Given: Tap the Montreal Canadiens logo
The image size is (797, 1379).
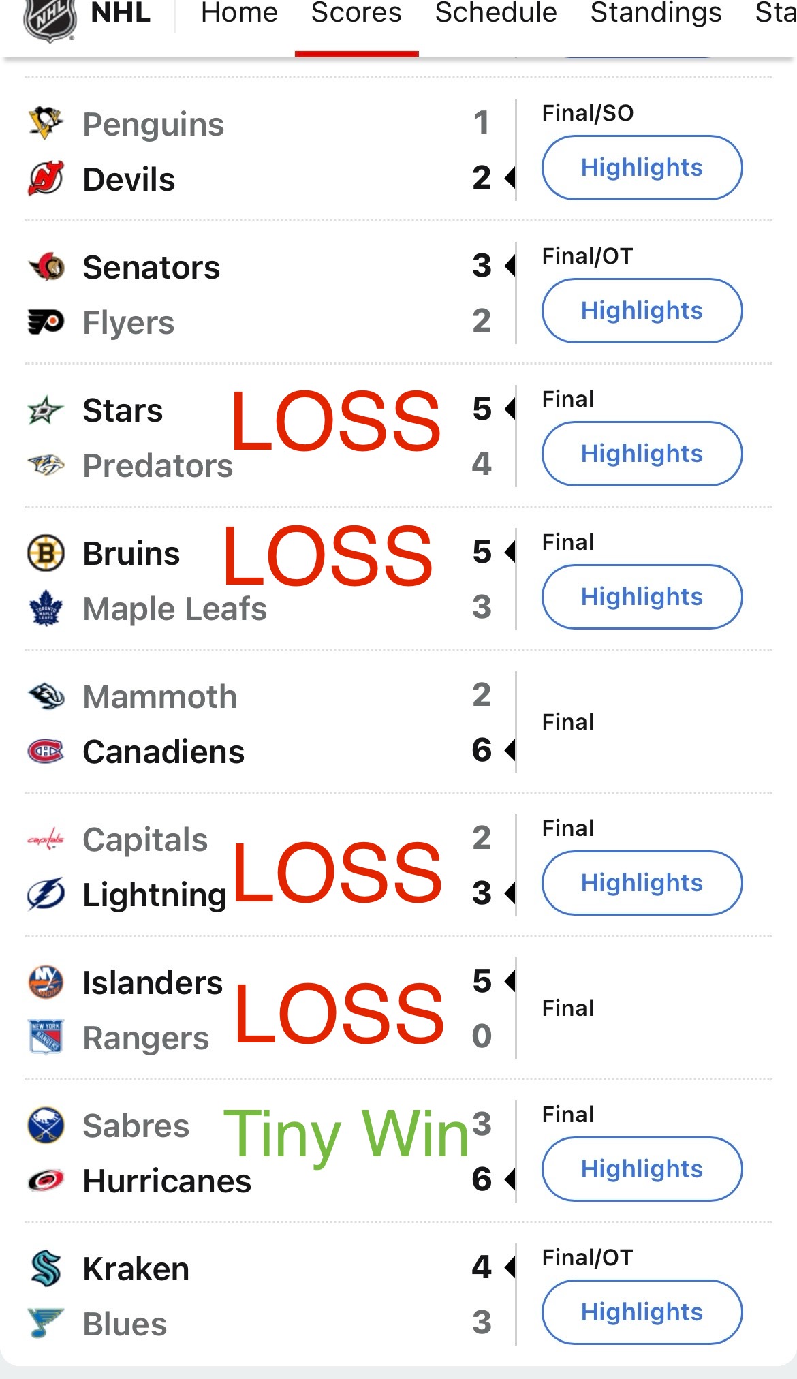Looking at the screenshot, I should click(46, 751).
